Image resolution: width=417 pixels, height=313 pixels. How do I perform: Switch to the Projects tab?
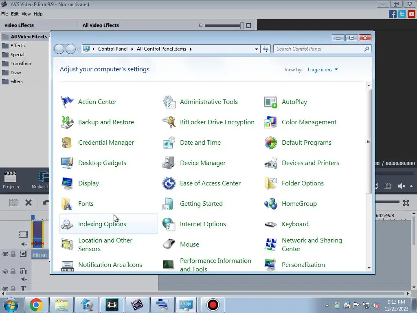click(x=11, y=180)
